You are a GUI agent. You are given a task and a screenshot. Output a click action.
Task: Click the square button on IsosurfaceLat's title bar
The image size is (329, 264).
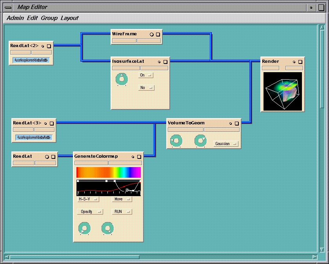point(165,62)
